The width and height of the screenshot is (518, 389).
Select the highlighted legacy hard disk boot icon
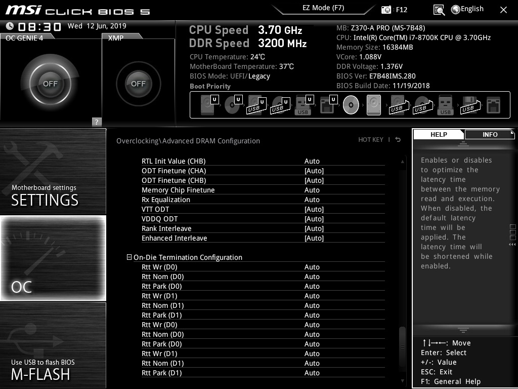click(x=374, y=105)
